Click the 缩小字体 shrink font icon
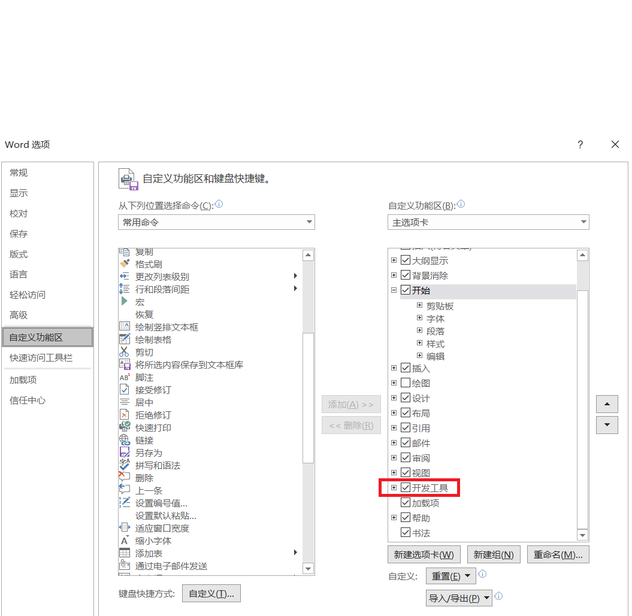Screen dimensions: 632x616 point(125,540)
